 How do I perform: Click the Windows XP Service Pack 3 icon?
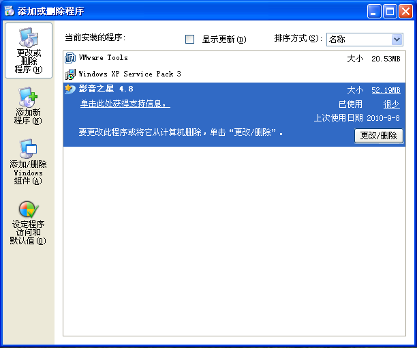tap(69, 74)
